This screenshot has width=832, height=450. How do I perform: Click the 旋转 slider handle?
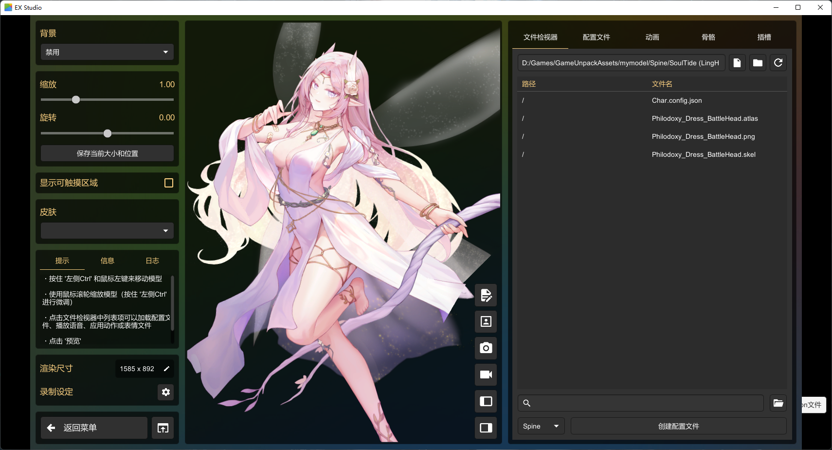point(108,133)
